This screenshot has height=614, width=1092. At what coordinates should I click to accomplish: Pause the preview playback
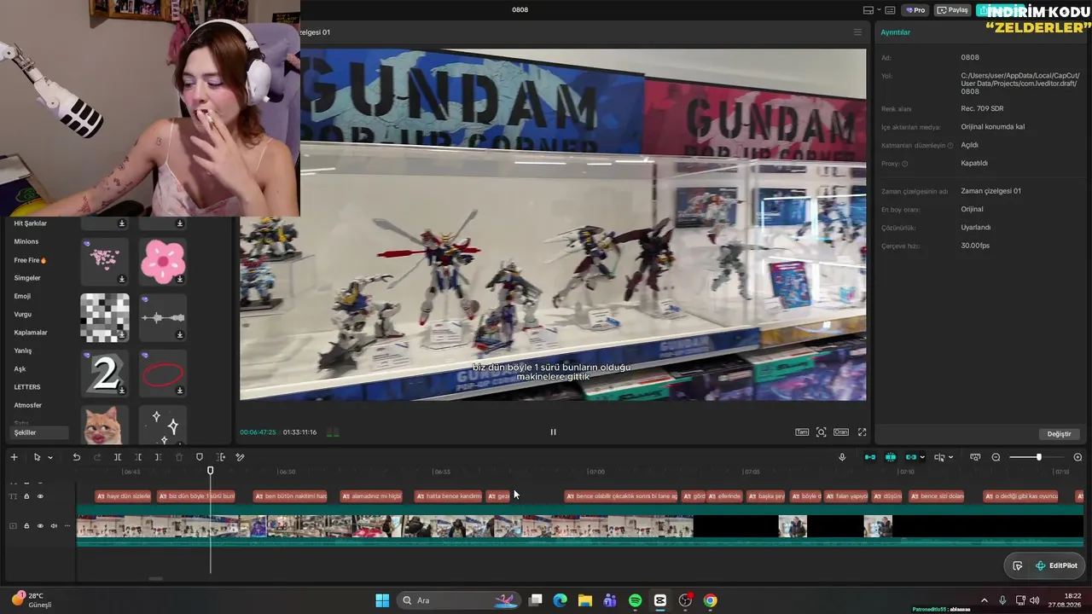553,432
